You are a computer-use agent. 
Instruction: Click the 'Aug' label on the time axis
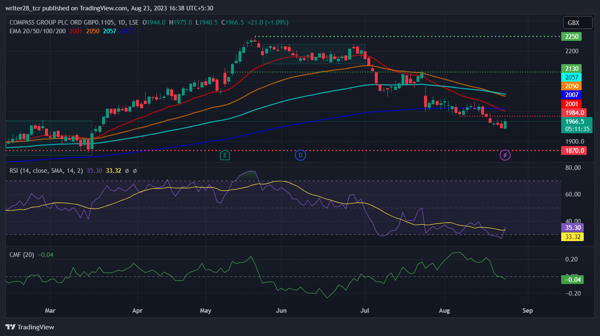[444, 311]
